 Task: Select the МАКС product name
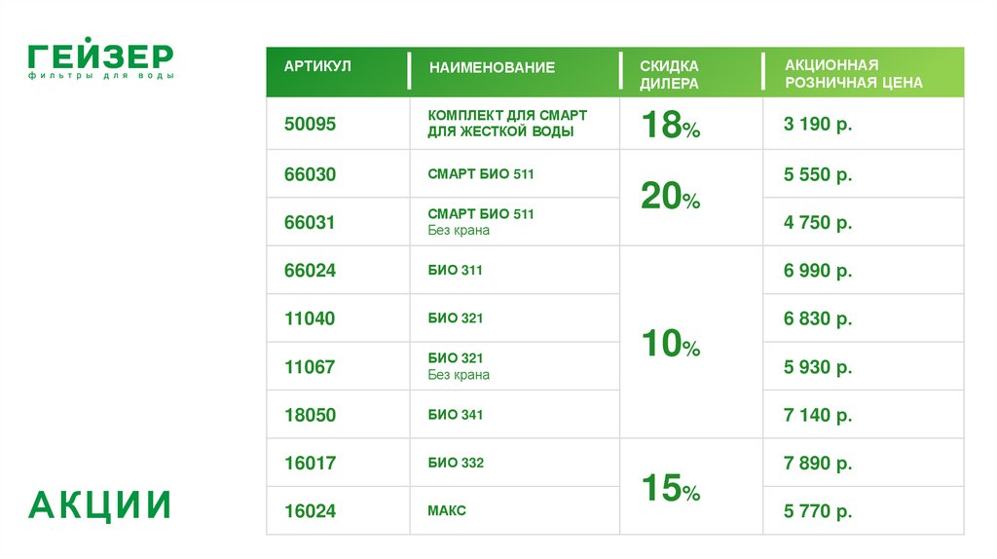[x=447, y=511]
